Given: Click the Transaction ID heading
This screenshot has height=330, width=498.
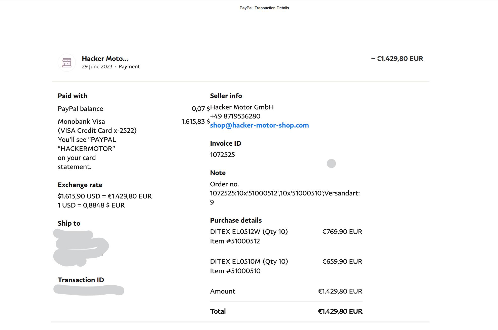Looking at the screenshot, I should (x=81, y=280).
